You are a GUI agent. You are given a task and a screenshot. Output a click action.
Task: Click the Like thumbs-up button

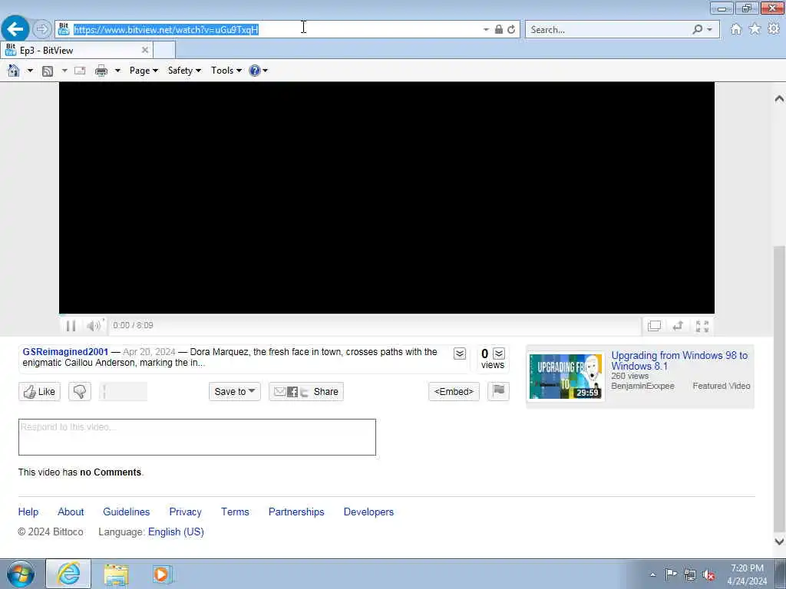pyautogui.click(x=40, y=392)
